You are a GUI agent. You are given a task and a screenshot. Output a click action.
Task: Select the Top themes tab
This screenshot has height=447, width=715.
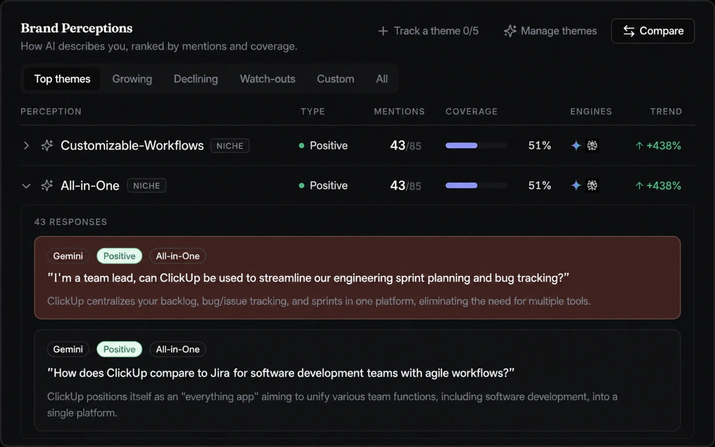tap(62, 79)
